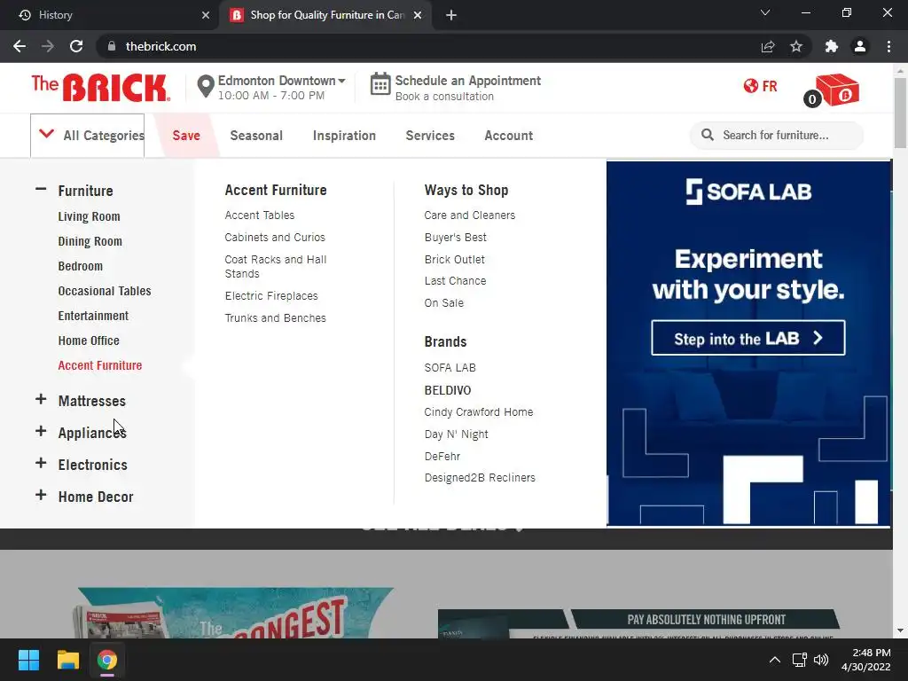Select Dining Room subcategory
Image resolution: width=908 pixels, height=681 pixels.
point(90,241)
